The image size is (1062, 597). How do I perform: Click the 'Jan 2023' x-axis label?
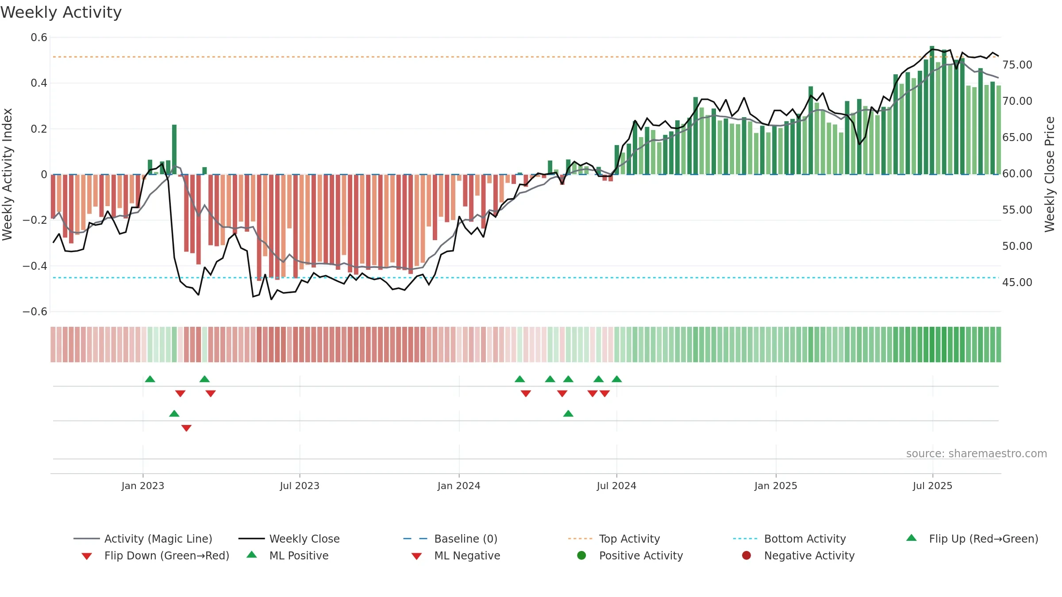click(x=143, y=486)
